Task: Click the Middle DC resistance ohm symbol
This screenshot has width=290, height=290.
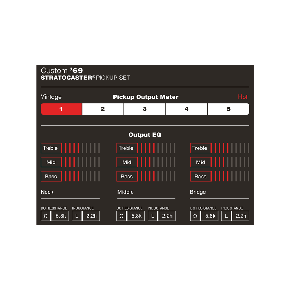Action: [x=121, y=216]
